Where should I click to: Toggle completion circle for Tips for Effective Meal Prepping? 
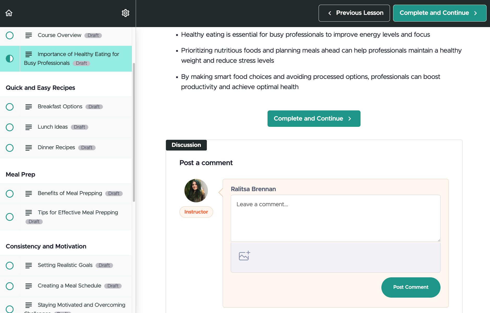(x=10, y=217)
